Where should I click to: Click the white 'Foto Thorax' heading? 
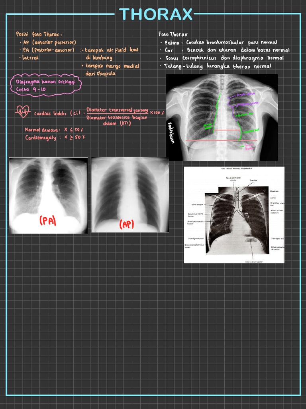click(x=173, y=34)
